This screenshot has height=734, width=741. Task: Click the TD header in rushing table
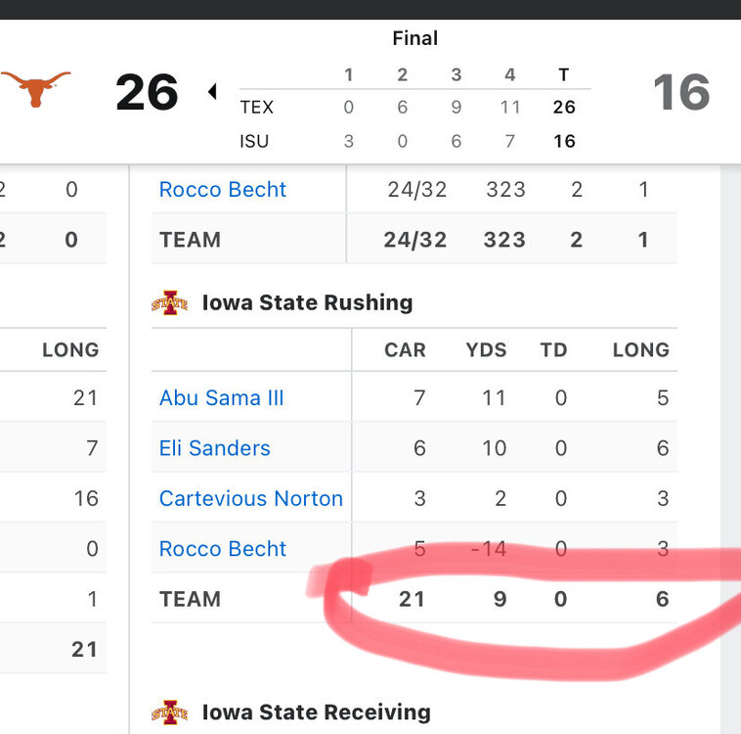click(553, 349)
